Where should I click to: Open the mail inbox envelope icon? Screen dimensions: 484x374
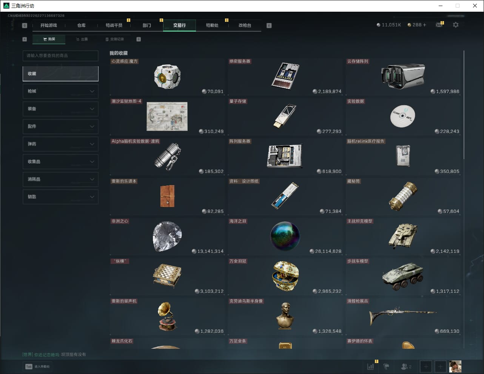(439, 25)
